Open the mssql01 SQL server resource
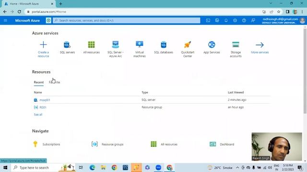Image resolution: width=307 pixels, height=172 pixels. (x=45, y=100)
